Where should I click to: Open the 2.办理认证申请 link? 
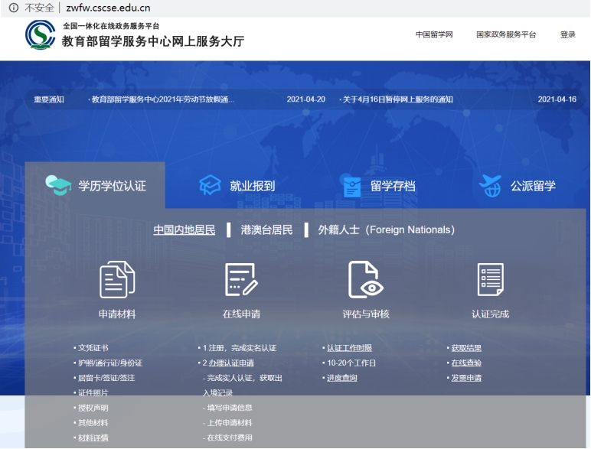(228, 363)
